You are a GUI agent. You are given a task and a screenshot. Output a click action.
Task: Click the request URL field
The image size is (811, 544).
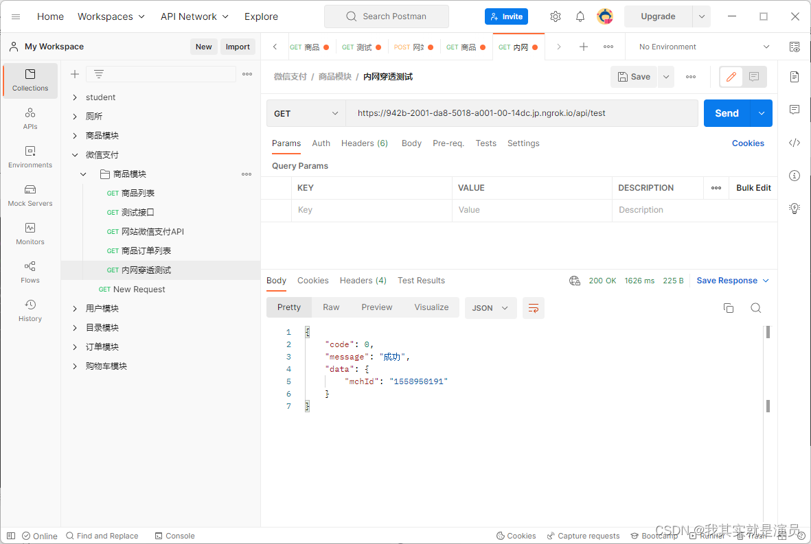click(x=521, y=113)
